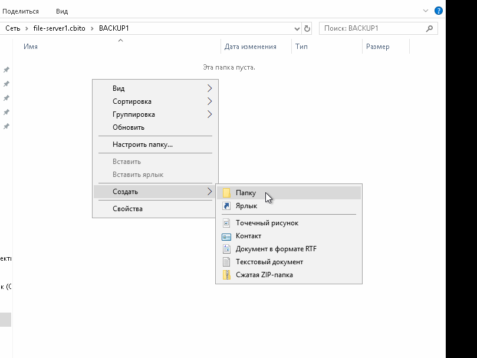Click the blue help question mark icon

click(438, 11)
